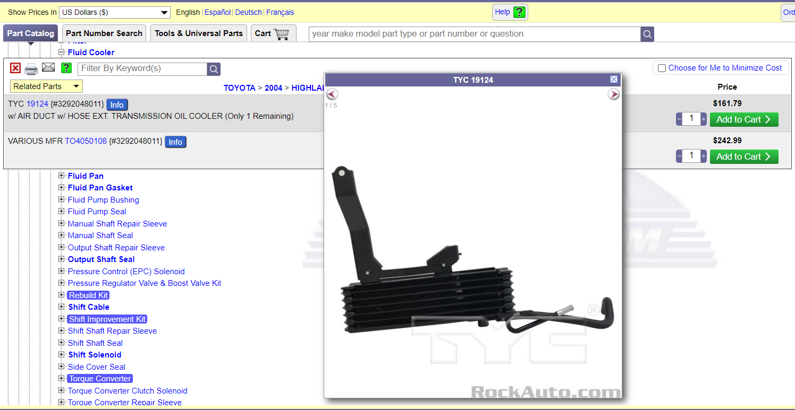Switch site language to Français
Image resolution: width=795 pixels, height=410 pixels.
pyautogui.click(x=280, y=12)
